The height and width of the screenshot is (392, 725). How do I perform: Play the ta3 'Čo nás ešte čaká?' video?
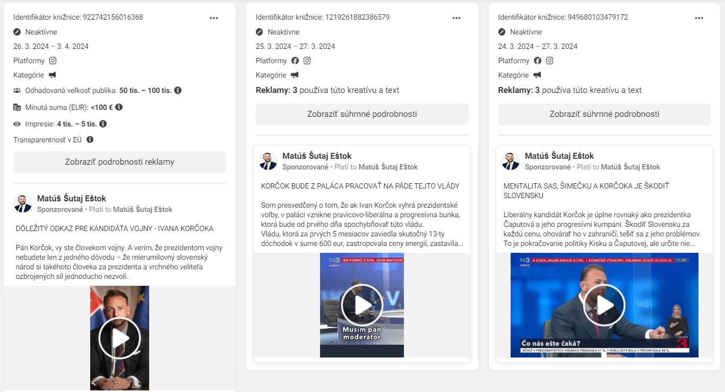[604, 305]
